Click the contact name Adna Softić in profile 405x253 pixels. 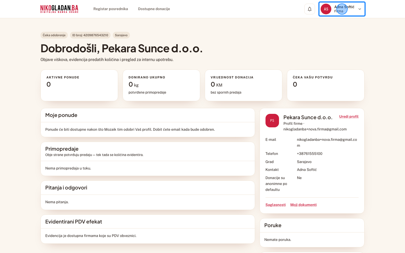tap(307, 170)
